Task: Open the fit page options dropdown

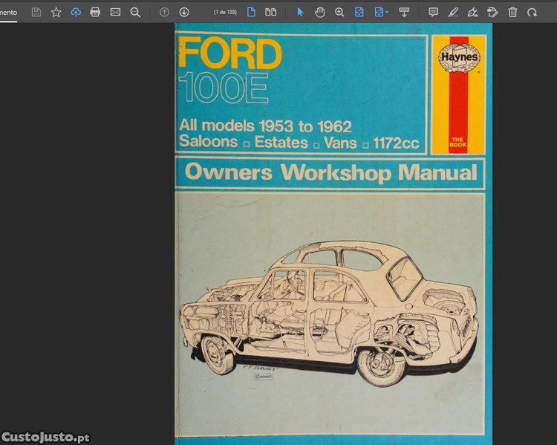Action: pos(382,12)
